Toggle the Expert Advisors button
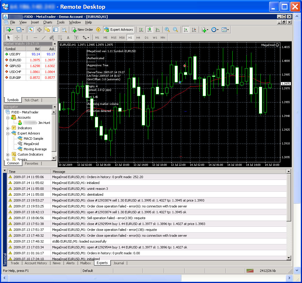 (x=119, y=30)
